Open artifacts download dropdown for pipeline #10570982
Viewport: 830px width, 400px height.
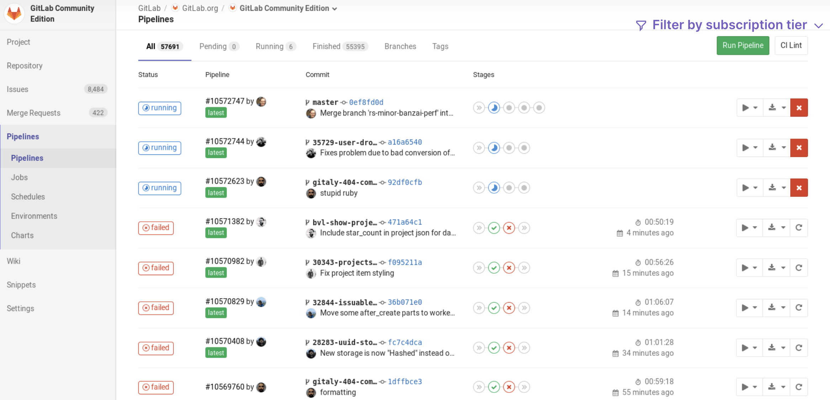point(777,268)
